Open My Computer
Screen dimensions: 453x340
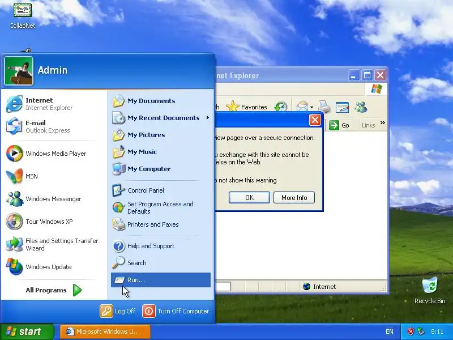pos(161,169)
